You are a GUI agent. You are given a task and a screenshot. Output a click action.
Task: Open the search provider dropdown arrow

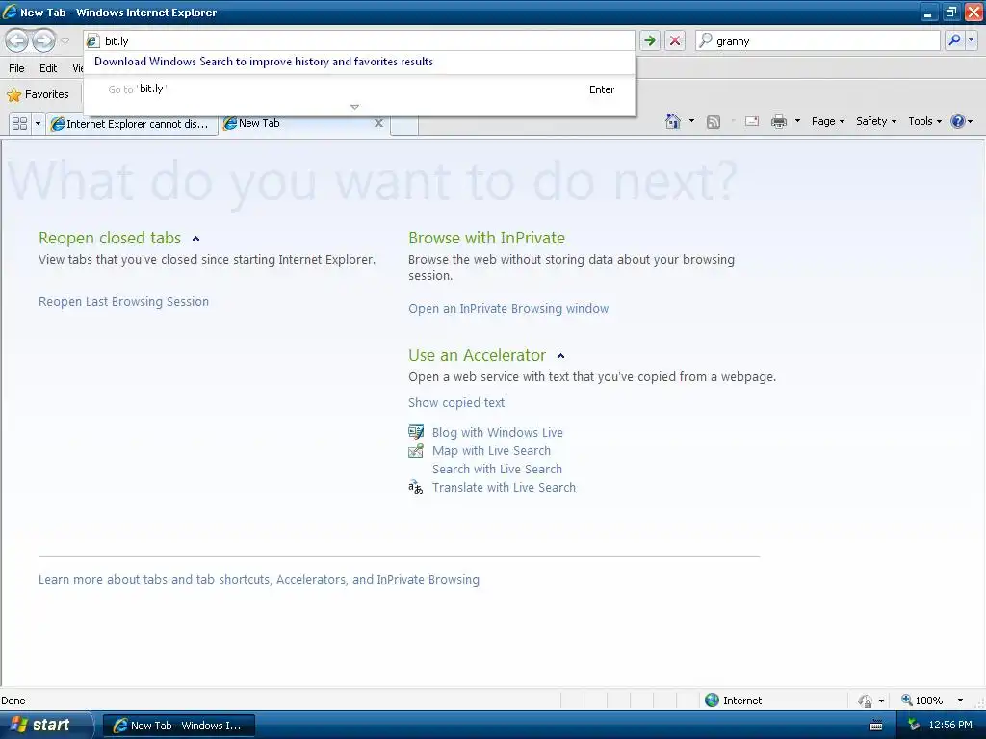tap(971, 40)
